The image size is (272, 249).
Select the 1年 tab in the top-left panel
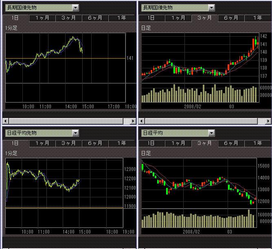pyautogui.click(x=121, y=18)
